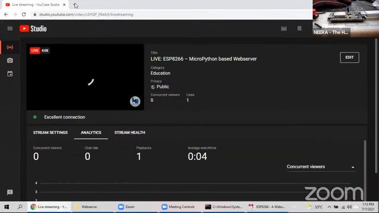379x213 pixels.
Task: Click the LIVE badge on preview
Action: click(35, 50)
